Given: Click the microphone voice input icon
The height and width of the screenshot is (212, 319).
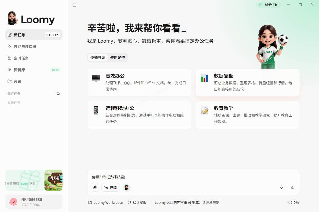Looking at the screenshot, I should tap(282, 187).
